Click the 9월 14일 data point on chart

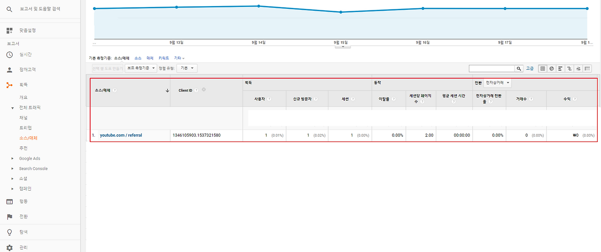pos(259,6)
